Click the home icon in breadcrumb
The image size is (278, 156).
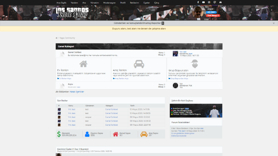click(x=56, y=38)
